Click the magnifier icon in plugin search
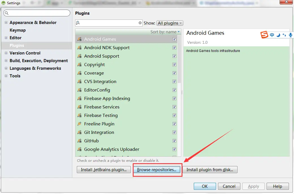The image size is (294, 194). [78, 23]
